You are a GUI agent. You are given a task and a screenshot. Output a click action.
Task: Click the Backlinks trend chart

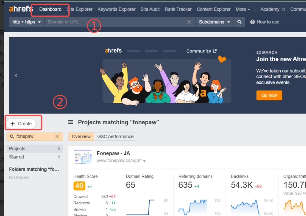tap(245, 207)
